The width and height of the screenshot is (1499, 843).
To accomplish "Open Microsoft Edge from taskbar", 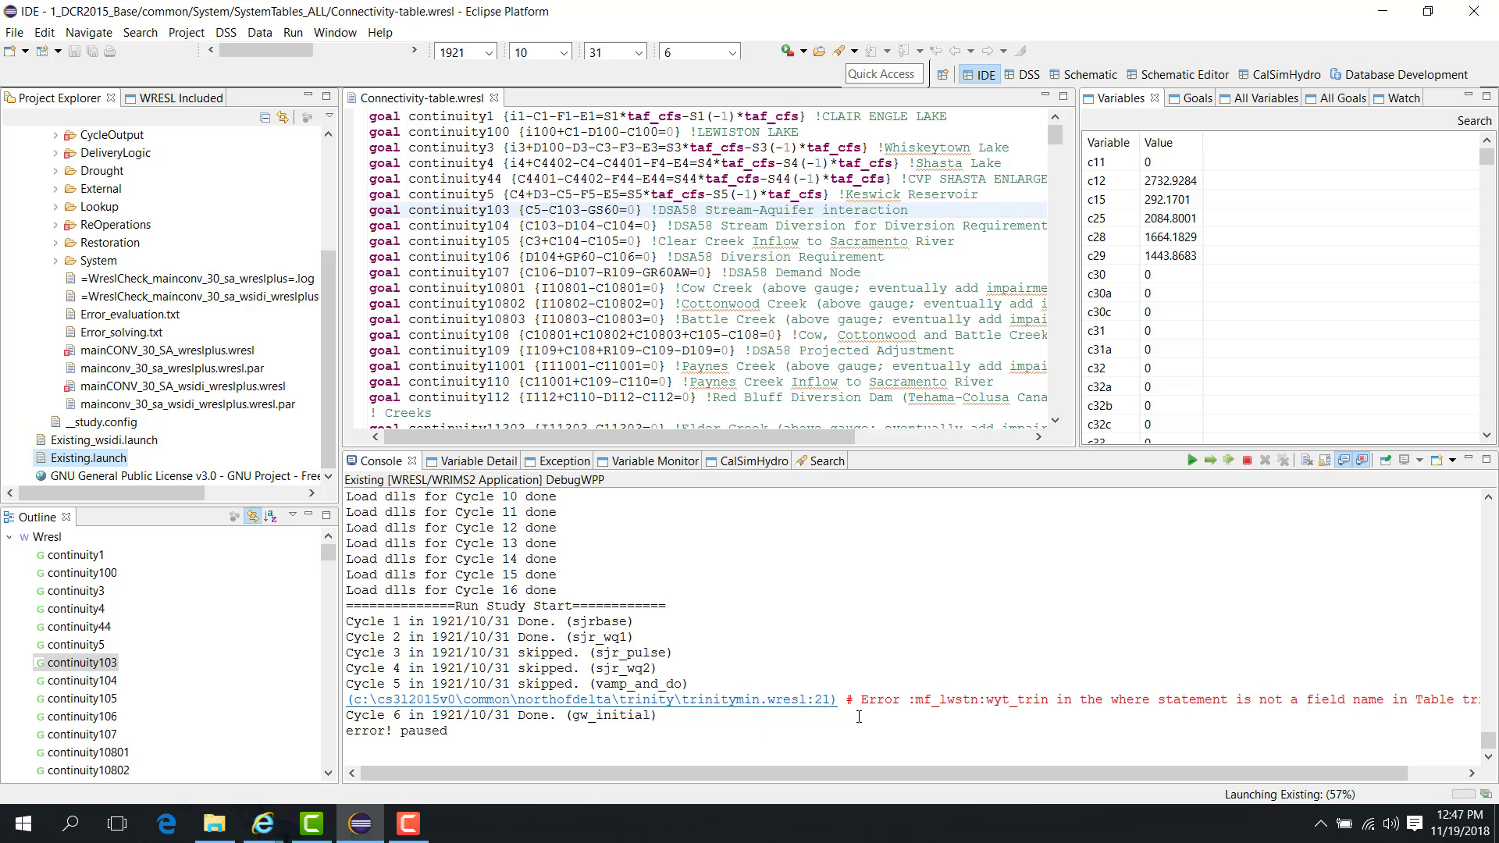I will coord(166,823).
